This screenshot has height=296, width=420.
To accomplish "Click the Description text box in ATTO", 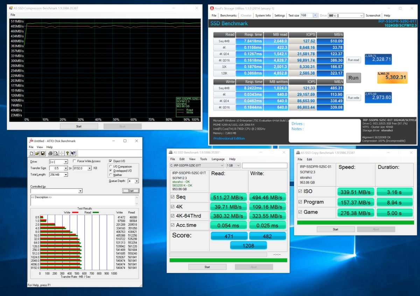I will click(x=84, y=200).
